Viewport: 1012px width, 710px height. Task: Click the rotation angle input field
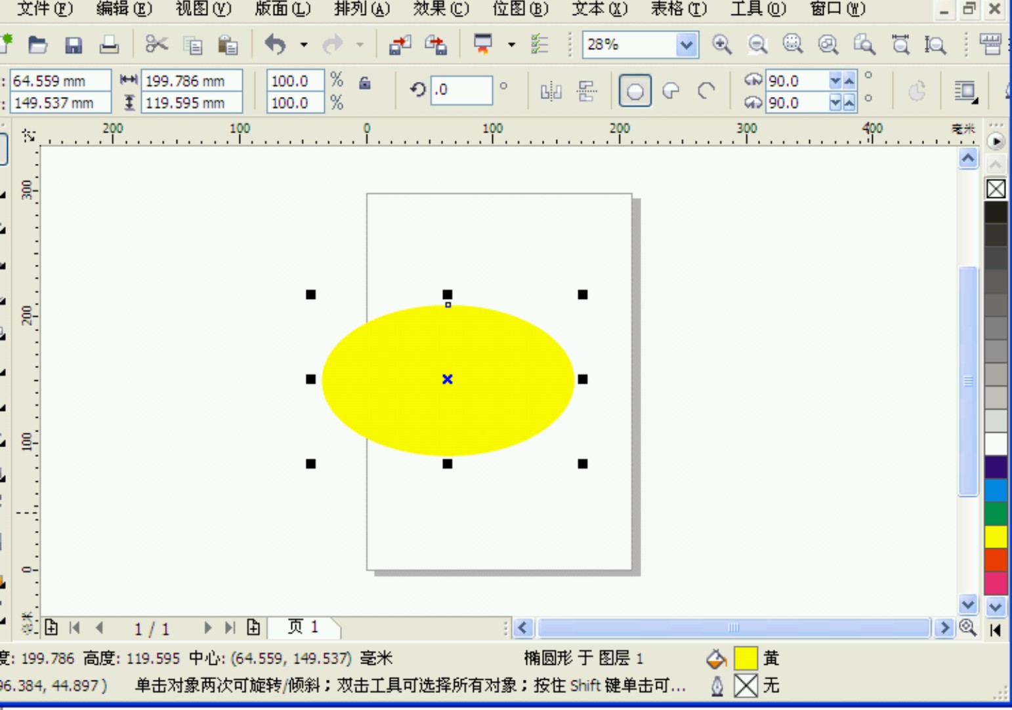[x=462, y=90]
